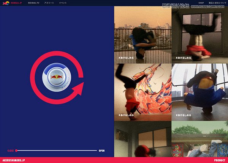The width and height of the screenshot is (228, 163).
Task: Open the PRODUCT footer link
Action: (220, 160)
